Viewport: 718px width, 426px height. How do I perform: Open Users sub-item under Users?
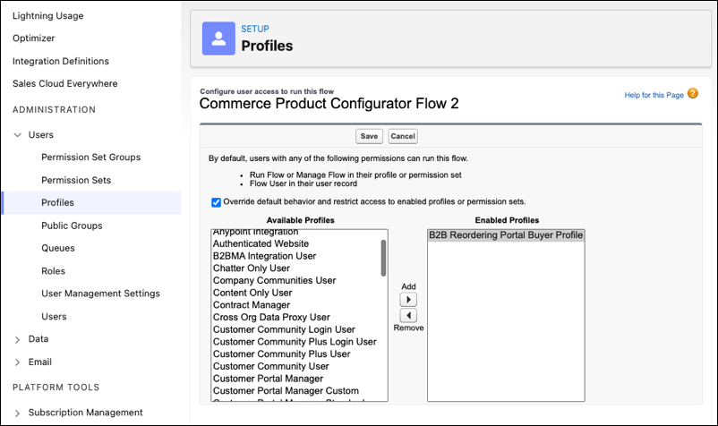tap(54, 316)
